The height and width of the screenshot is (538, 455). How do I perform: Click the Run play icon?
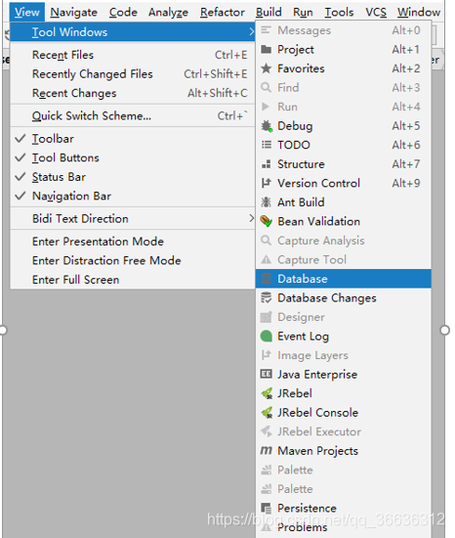[266, 107]
